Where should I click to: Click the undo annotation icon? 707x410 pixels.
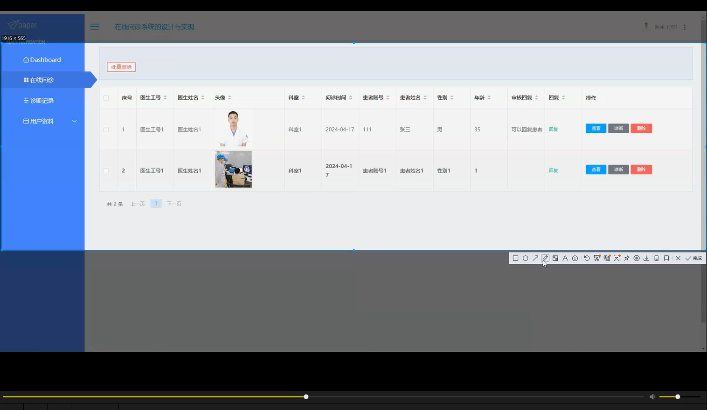click(587, 258)
